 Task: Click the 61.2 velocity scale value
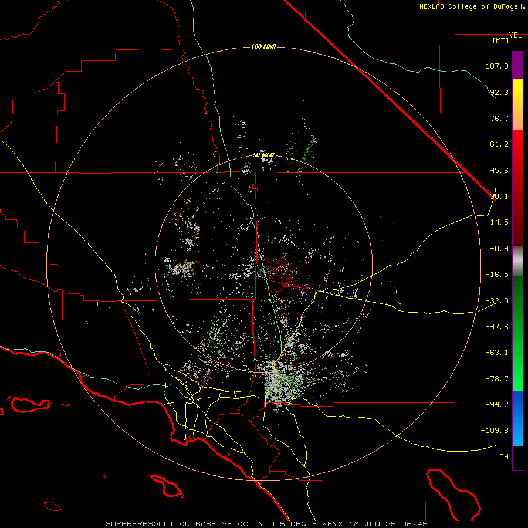[499, 144]
